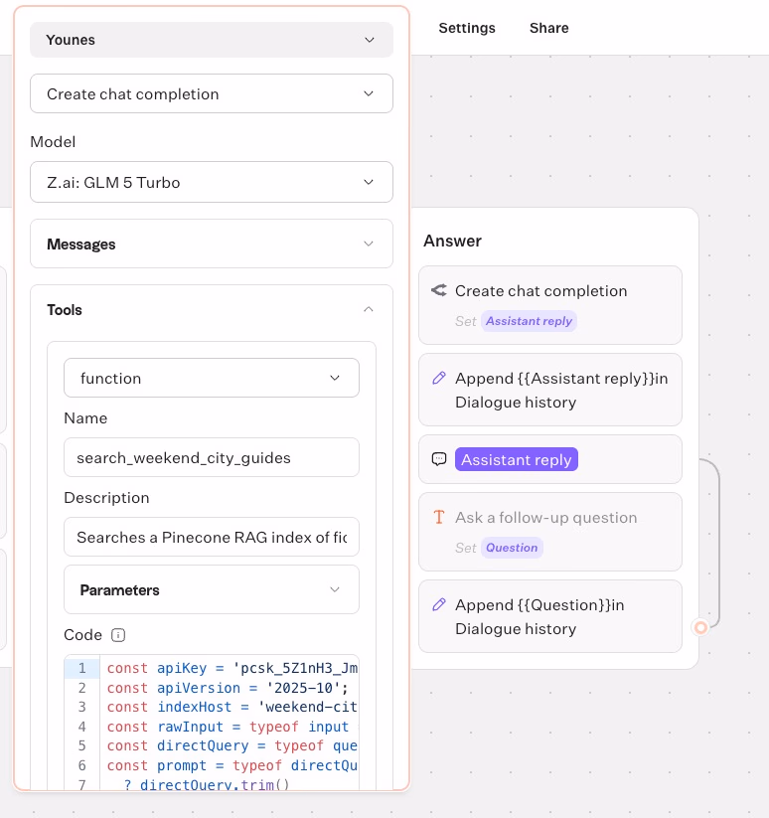Screen dimensions: 769x818
Task: Click the tool Description text field
Action: coord(212,538)
